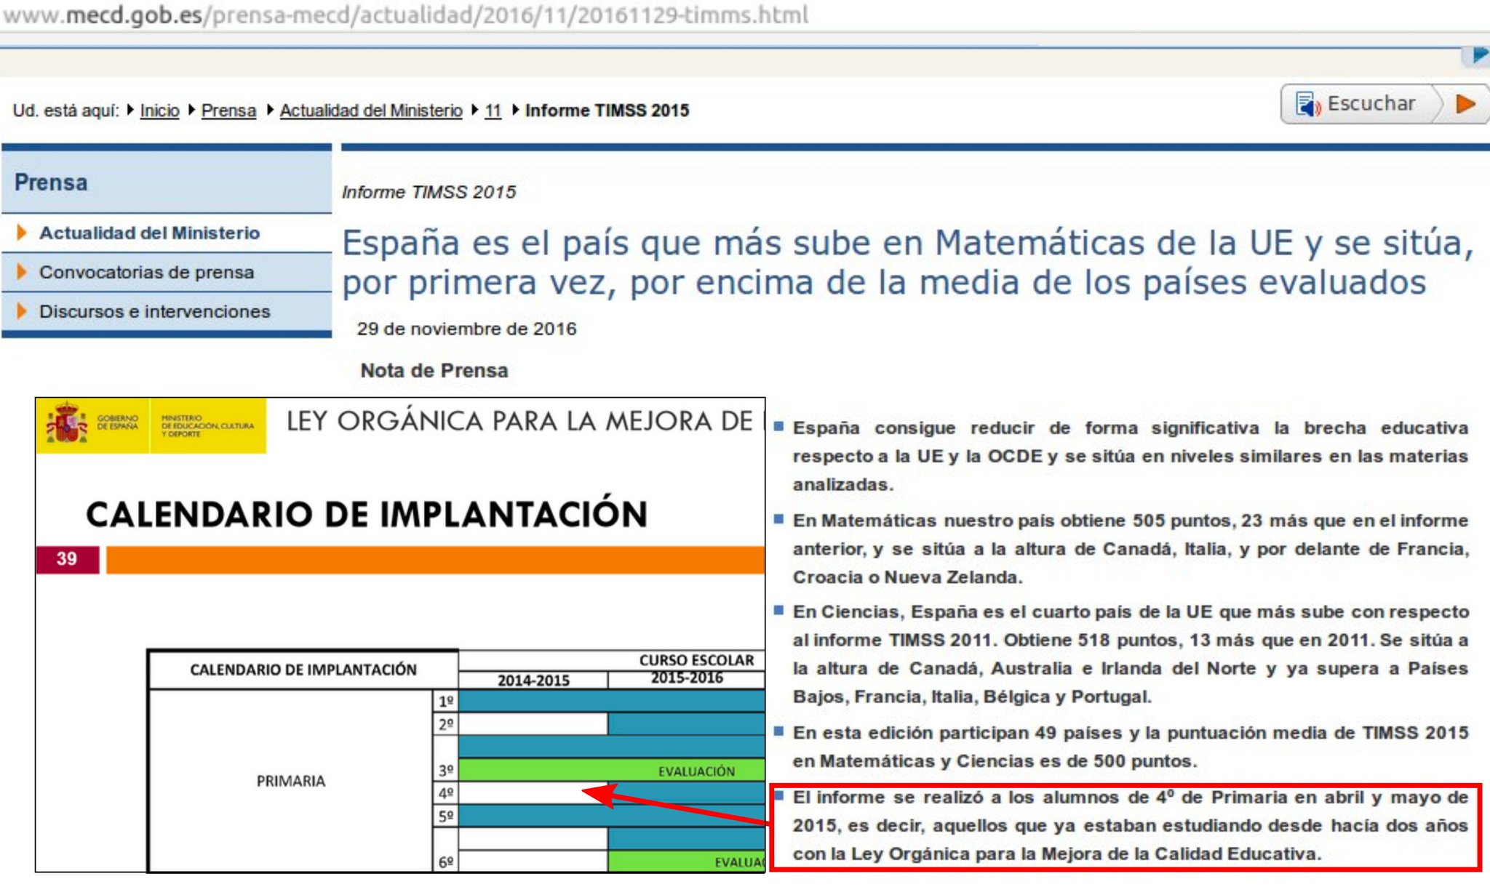
Task: Click the Ministerio de Educación yellow logo
Action: pyautogui.click(x=207, y=425)
